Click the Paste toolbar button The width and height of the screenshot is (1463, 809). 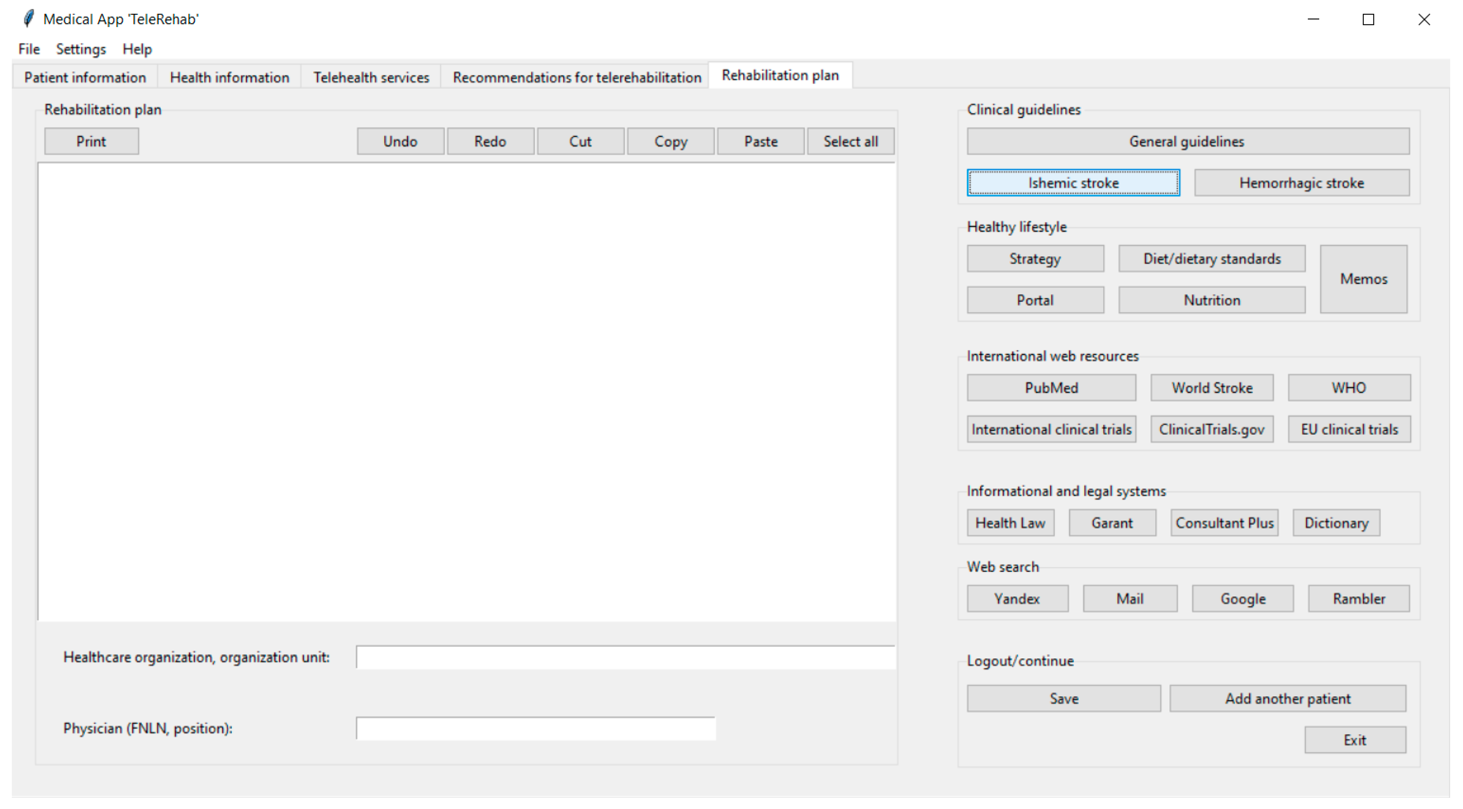coord(760,141)
